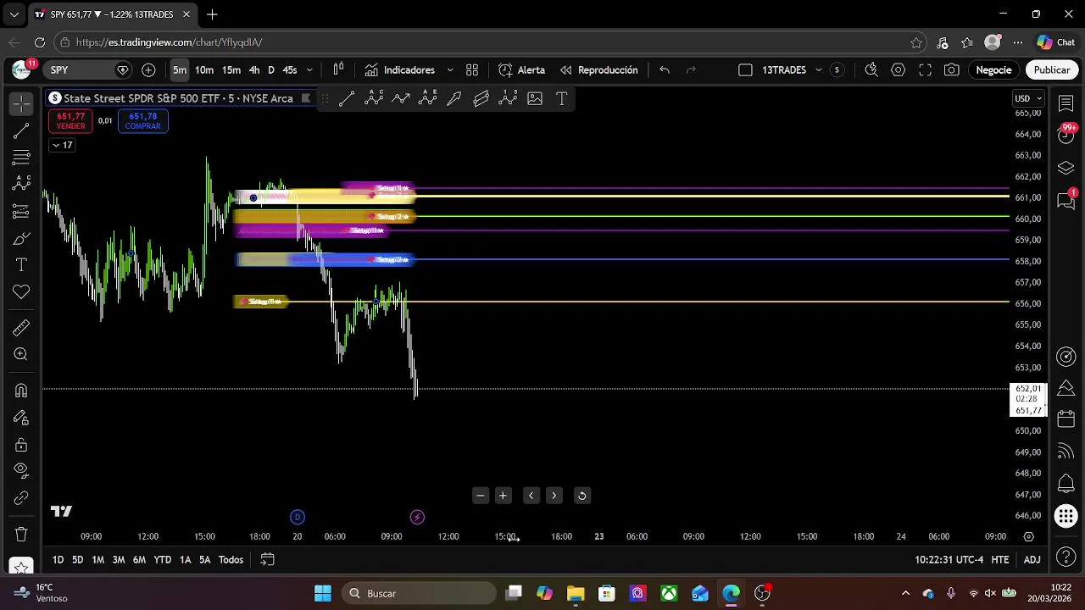This screenshot has height=610, width=1085.
Task: Take a chart snapshot with camera icon
Action: (x=952, y=70)
